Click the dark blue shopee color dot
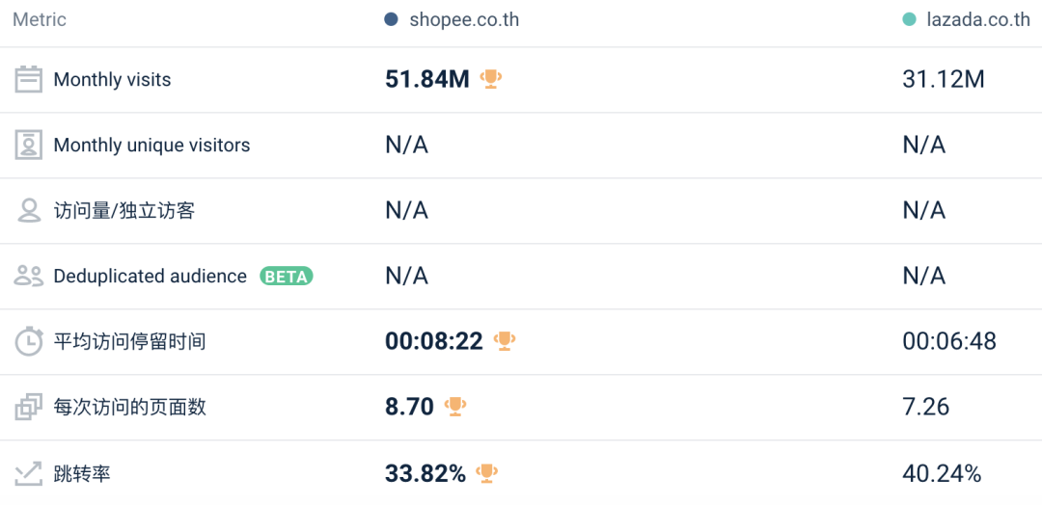Screen dimensions: 1042x505 coord(391,19)
